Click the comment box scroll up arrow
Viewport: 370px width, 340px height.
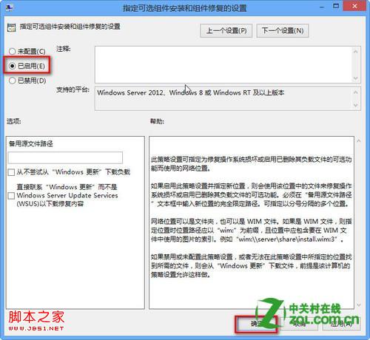tap(356, 52)
